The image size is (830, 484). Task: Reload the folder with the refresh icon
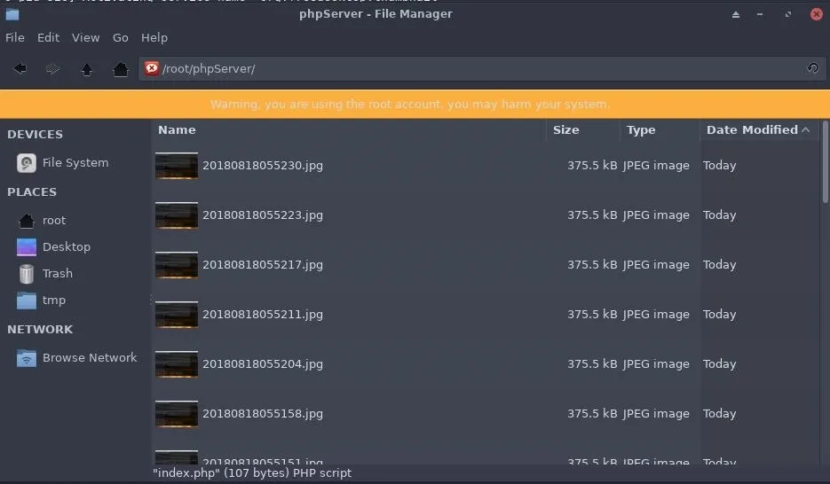coord(812,68)
